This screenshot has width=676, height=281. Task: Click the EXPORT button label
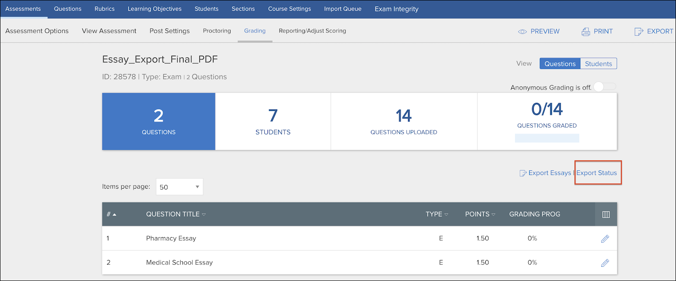click(x=660, y=32)
